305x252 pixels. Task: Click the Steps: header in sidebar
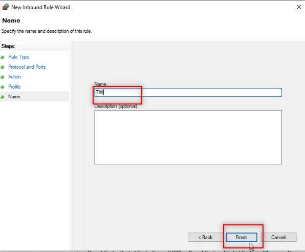pyautogui.click(x=8, y=46)
